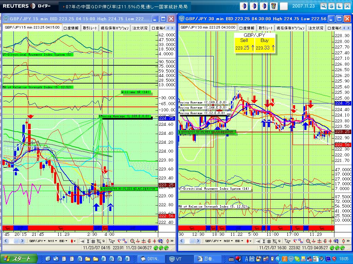Click the Buy 223.33 price button
This screenshot has width=353, height=264.
coord(265,45)
